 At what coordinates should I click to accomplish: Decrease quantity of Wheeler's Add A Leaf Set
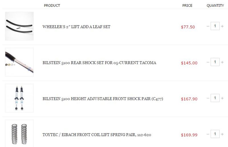208,26
